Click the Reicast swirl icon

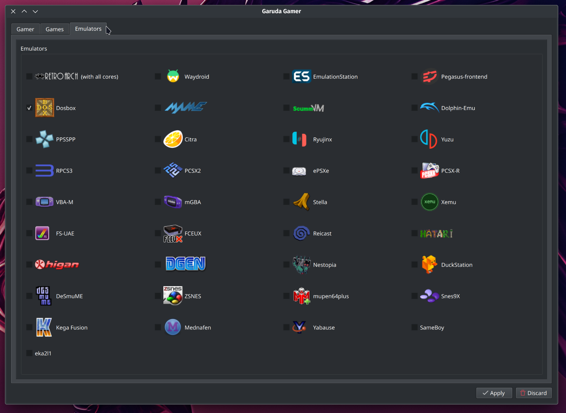pyautogui.click(x=301, y=233)
